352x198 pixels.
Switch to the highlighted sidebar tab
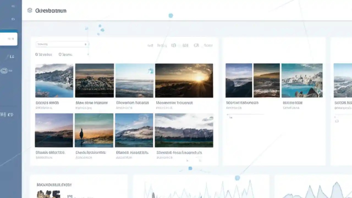click(x=9, y=39)
